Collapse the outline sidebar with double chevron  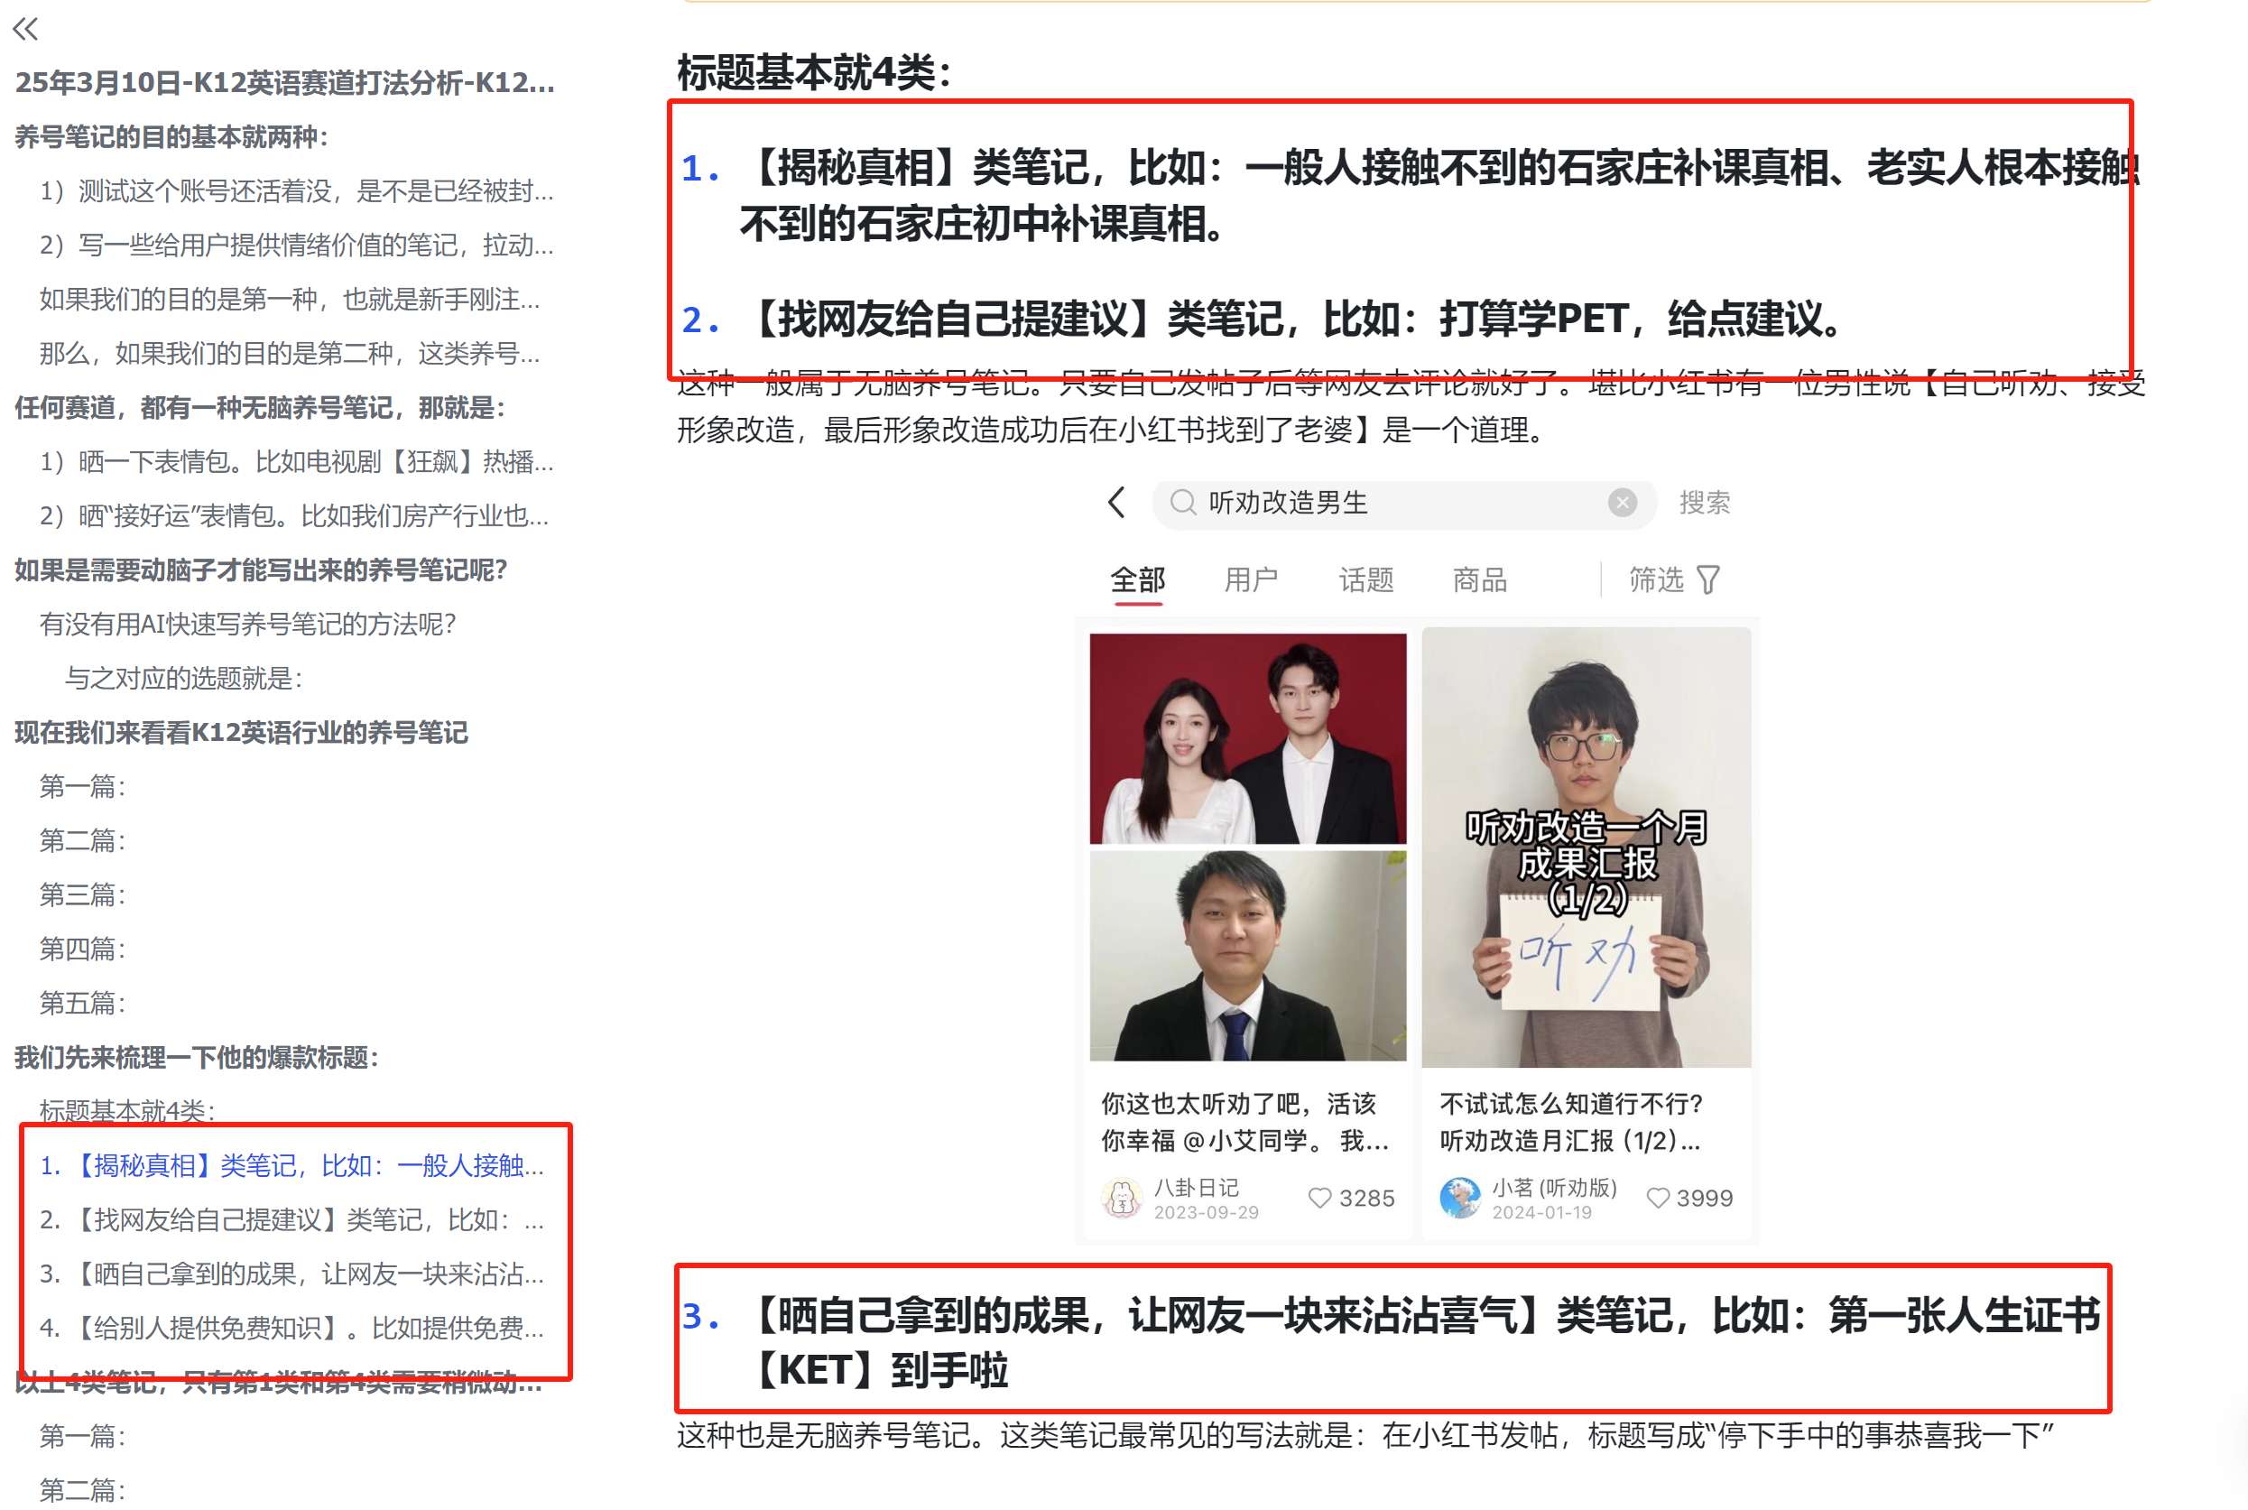(26, 29)
